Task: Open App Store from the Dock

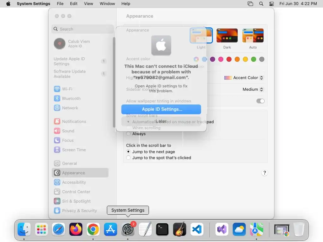Action: tap(110, 229)
